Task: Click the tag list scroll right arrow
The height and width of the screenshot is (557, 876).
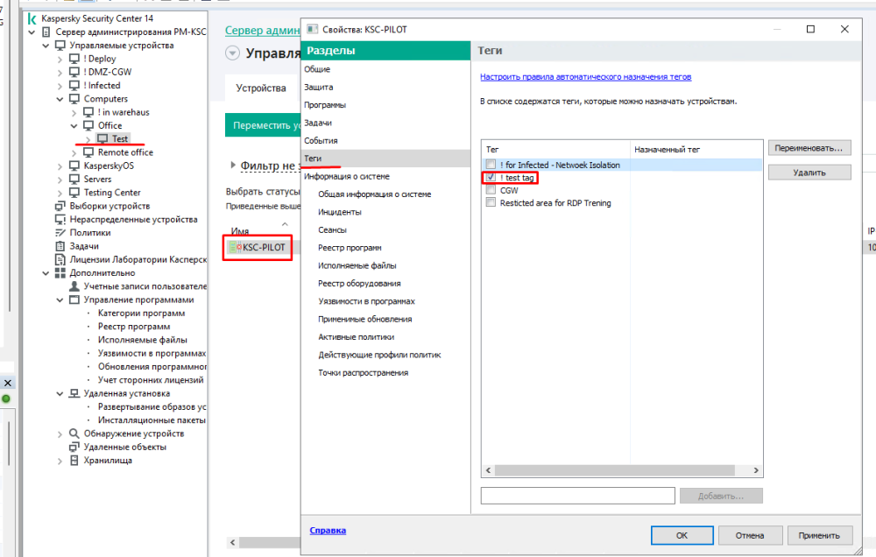Action: point(756,470)
